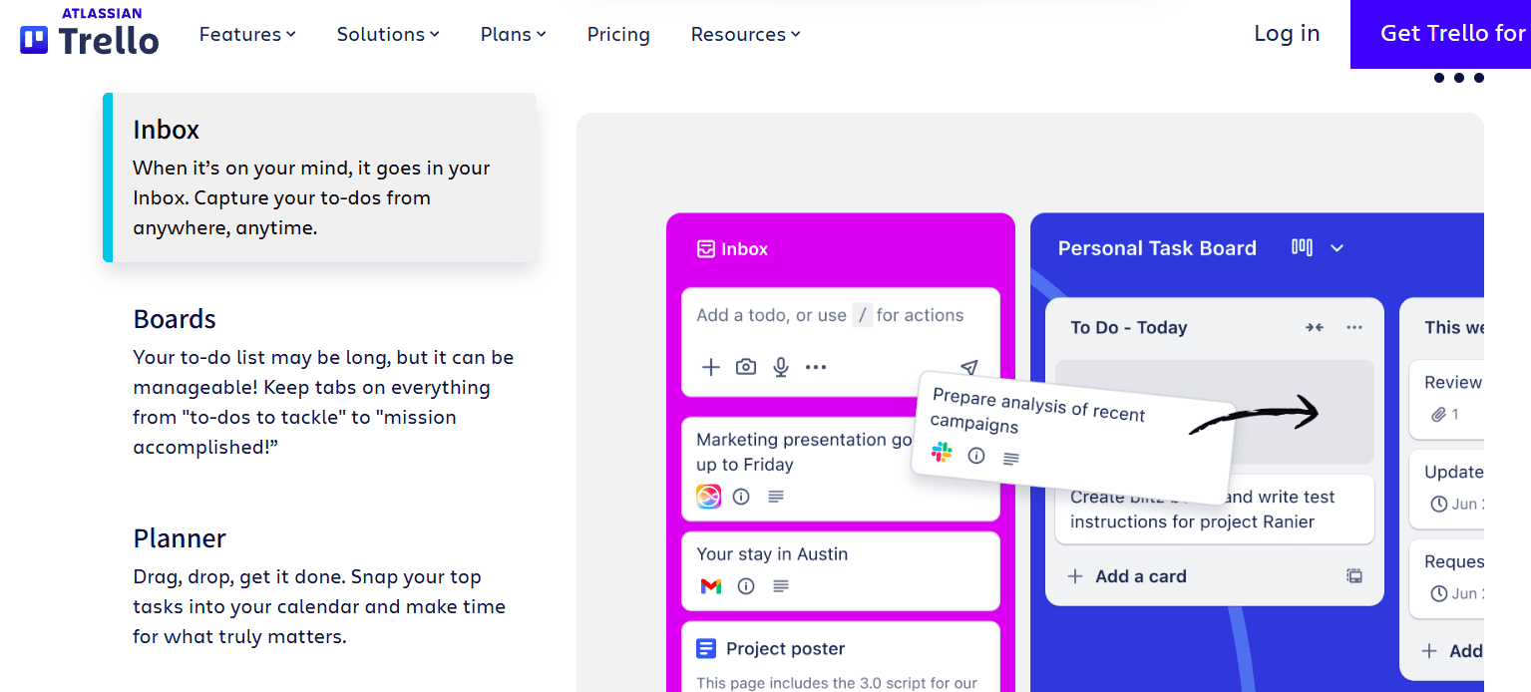Click the document icon beside Project poster
This screenshot has width=1531, height=692.
706,649
